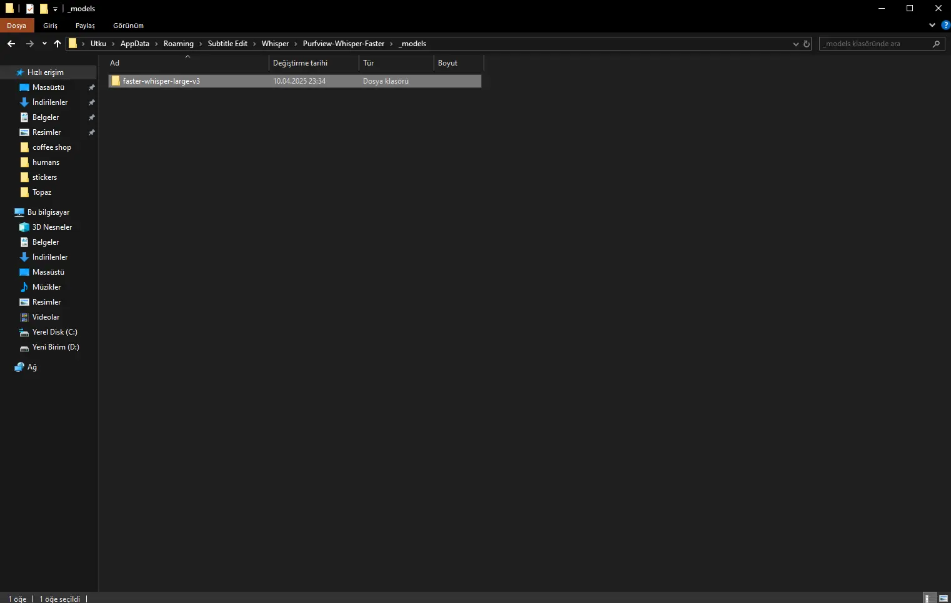This screenshot has height=603, width=951.
Task: Expand breadcrumb chevron after AppData
Action: coord(156,44)
